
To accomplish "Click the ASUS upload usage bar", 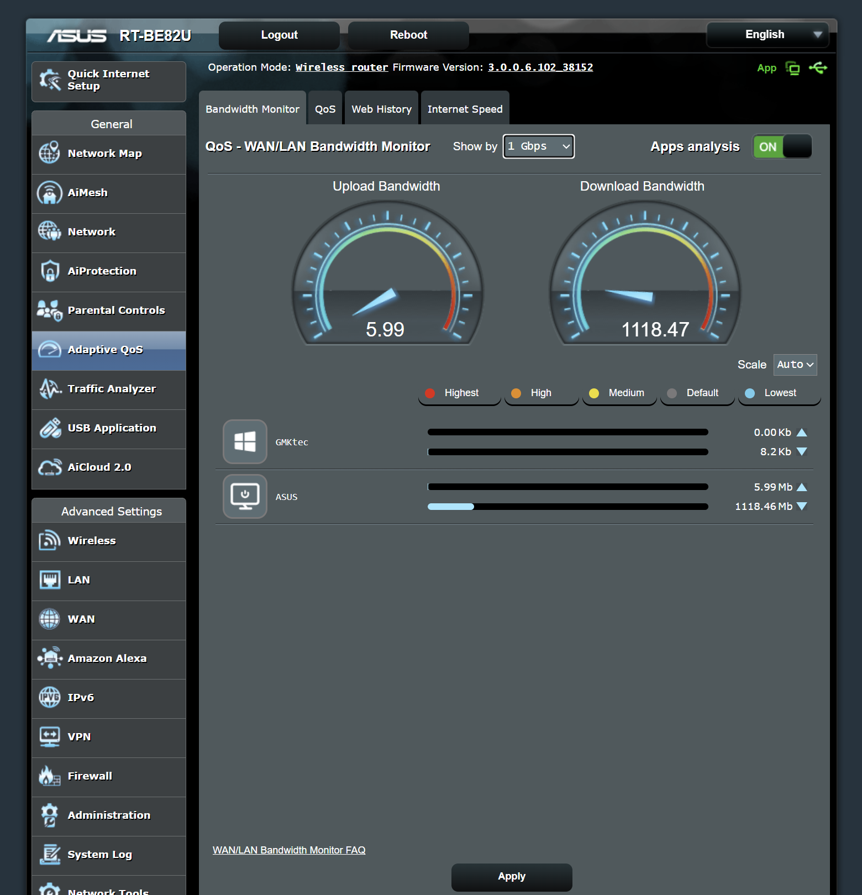I will (568, 487).
